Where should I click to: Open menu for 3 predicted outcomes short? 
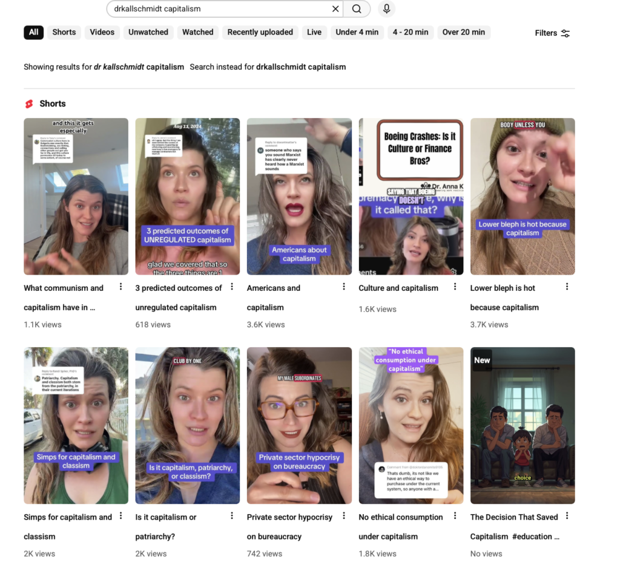pos(232,287)
